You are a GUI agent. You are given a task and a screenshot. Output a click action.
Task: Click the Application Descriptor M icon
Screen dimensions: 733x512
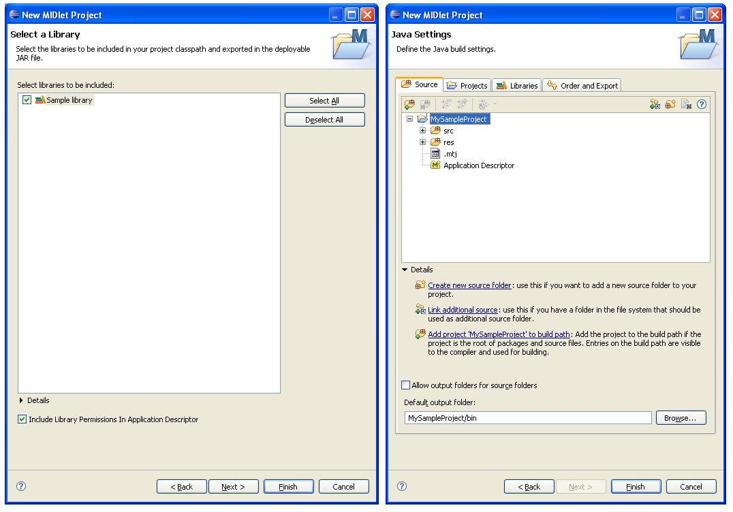coord(436,165)
